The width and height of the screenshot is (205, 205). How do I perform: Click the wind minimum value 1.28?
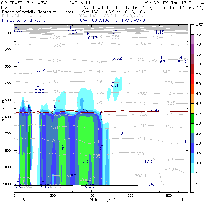pos(149,162)
